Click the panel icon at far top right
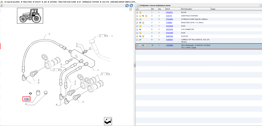 point(260,5)
